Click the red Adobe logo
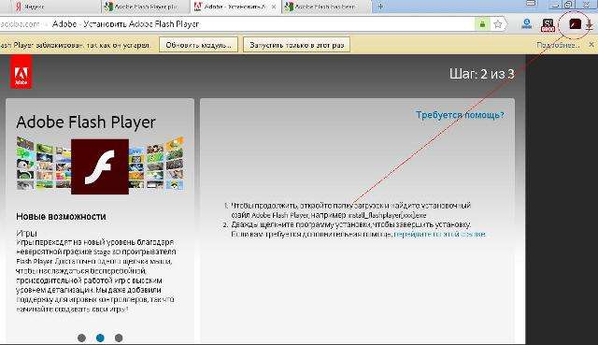This screenshot has width=598, height=345. pos(21,72)
